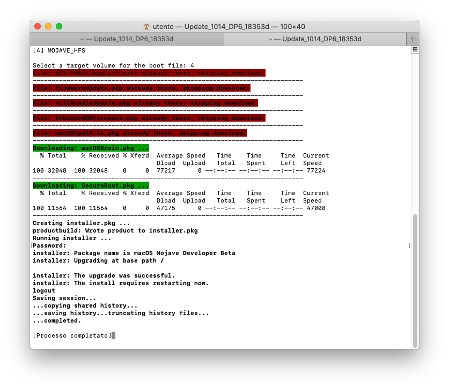
Task: Click 'installer: Upgrading at base path /'
Action: click(98, 260)
